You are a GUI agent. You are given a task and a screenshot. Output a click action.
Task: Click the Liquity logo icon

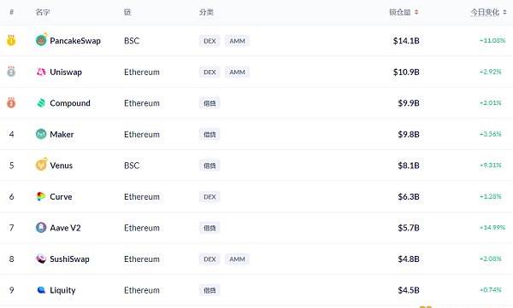point(41,290)
